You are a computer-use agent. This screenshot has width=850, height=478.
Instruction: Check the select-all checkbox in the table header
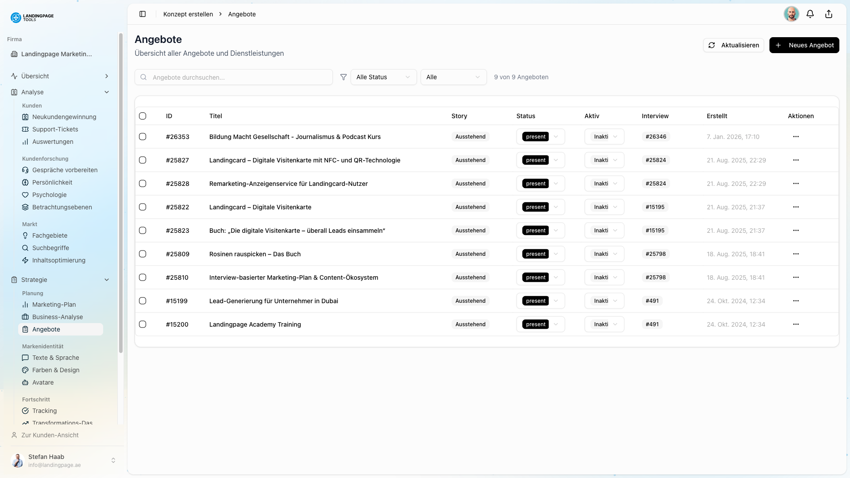(x=143, y=116)
